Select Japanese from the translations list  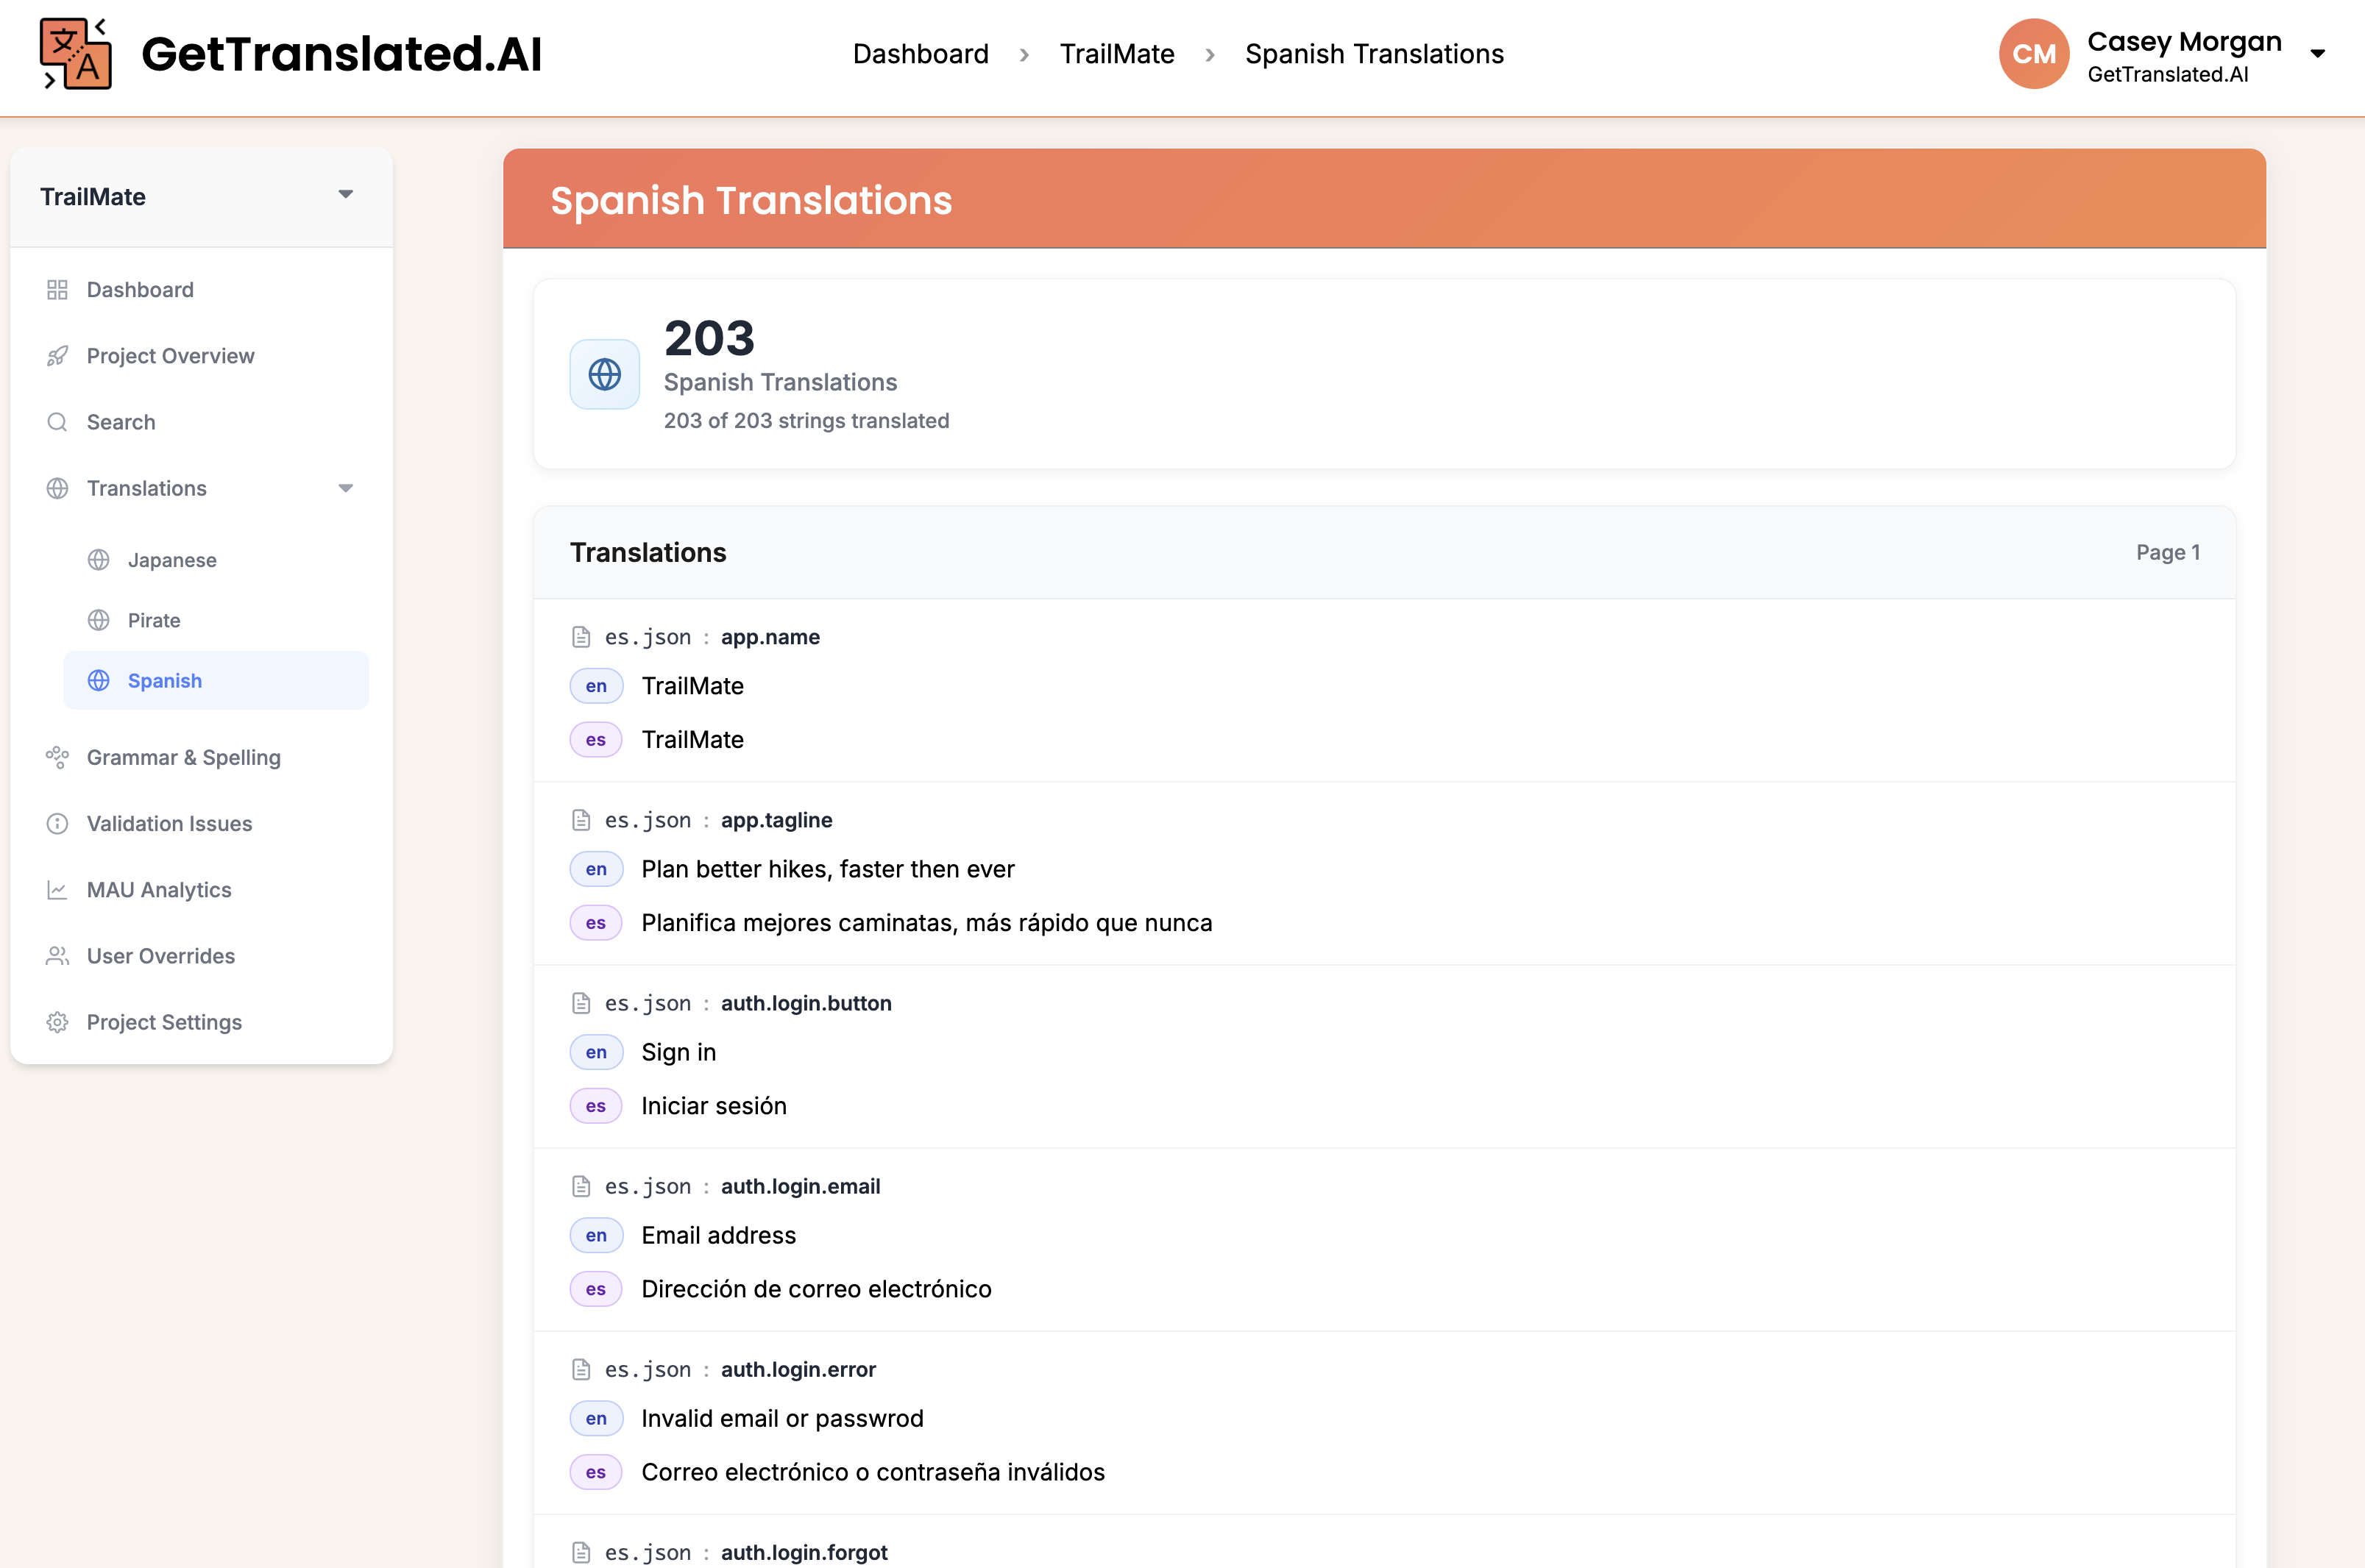point(172,560)
